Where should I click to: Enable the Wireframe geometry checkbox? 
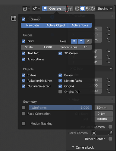tap(24, 108)
